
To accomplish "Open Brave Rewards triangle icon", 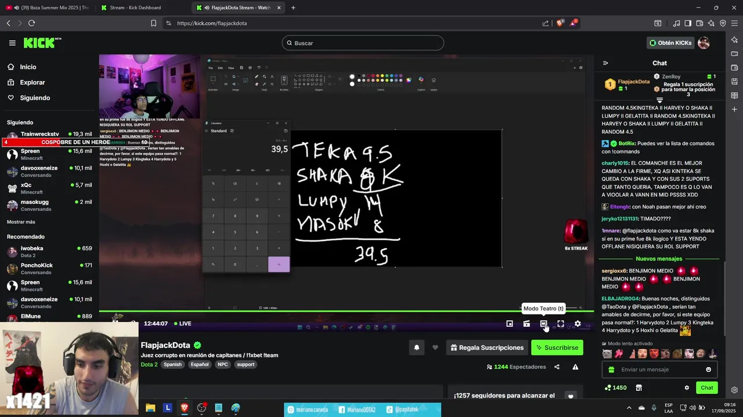I will [573, 23].
